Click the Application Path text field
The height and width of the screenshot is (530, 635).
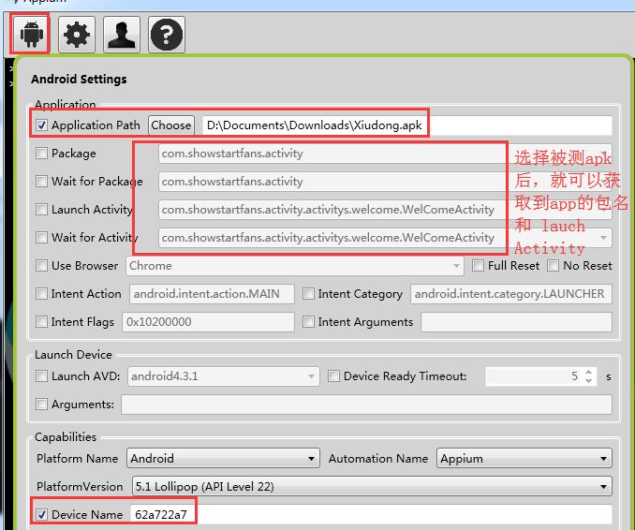click(x=407, y=125)
